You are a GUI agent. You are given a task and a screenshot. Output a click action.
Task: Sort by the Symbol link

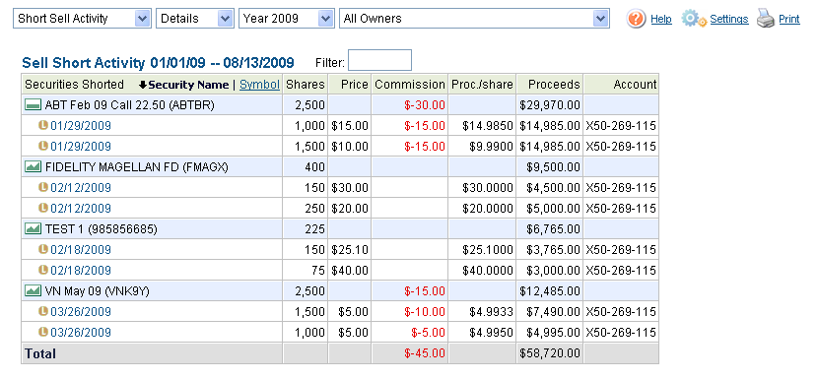tap(259, 85)
